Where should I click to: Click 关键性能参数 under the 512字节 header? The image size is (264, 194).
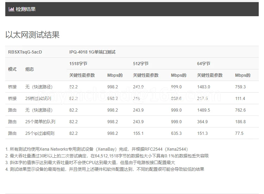pyautogui.click(x=146, y=75)
